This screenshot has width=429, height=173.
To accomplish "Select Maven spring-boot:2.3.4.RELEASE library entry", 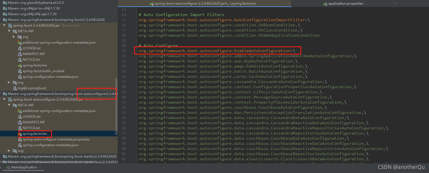I will pyautogui.click(x=56, y=20).
